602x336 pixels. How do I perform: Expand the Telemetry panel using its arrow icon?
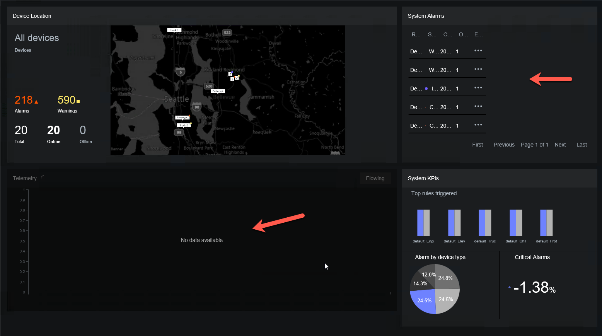click(x=42, y=177)
